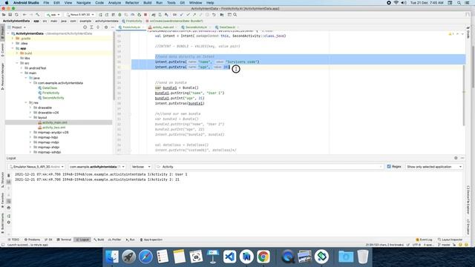Click FirstActivity in the breadcrumb bar
The image size is (475, 267).
click(132, 21)
